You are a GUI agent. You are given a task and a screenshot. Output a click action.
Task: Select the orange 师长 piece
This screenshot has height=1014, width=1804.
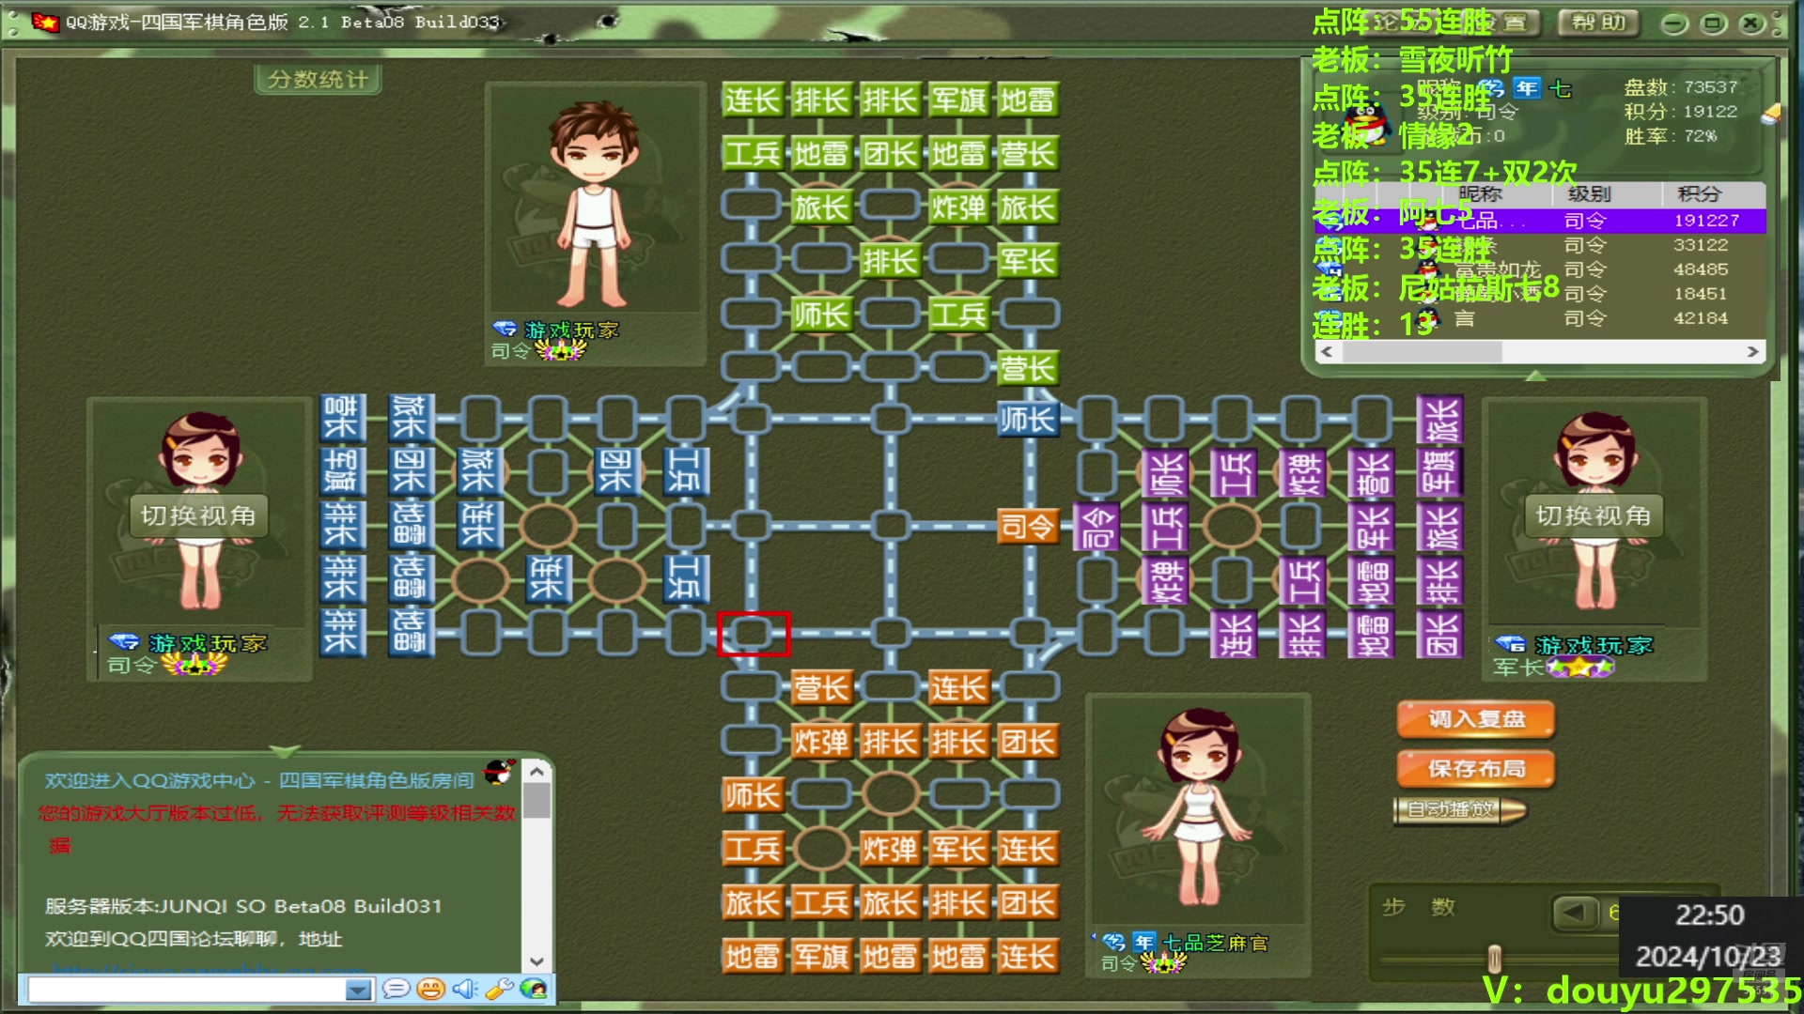752,796
